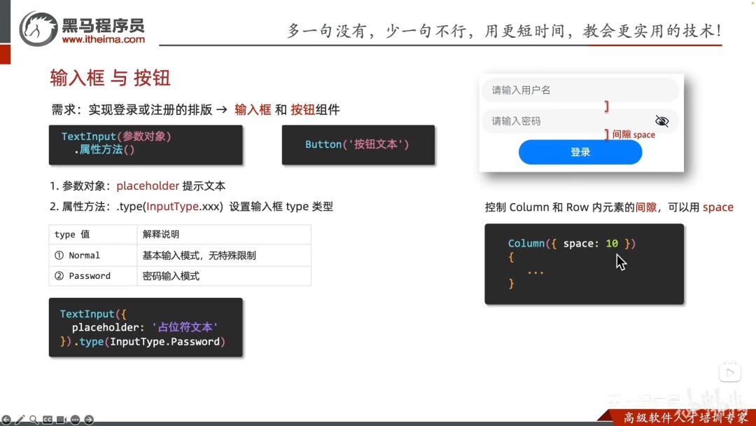756x426 pixels.
Task: Click the play icon near bottom right
Action: (730, 373)
